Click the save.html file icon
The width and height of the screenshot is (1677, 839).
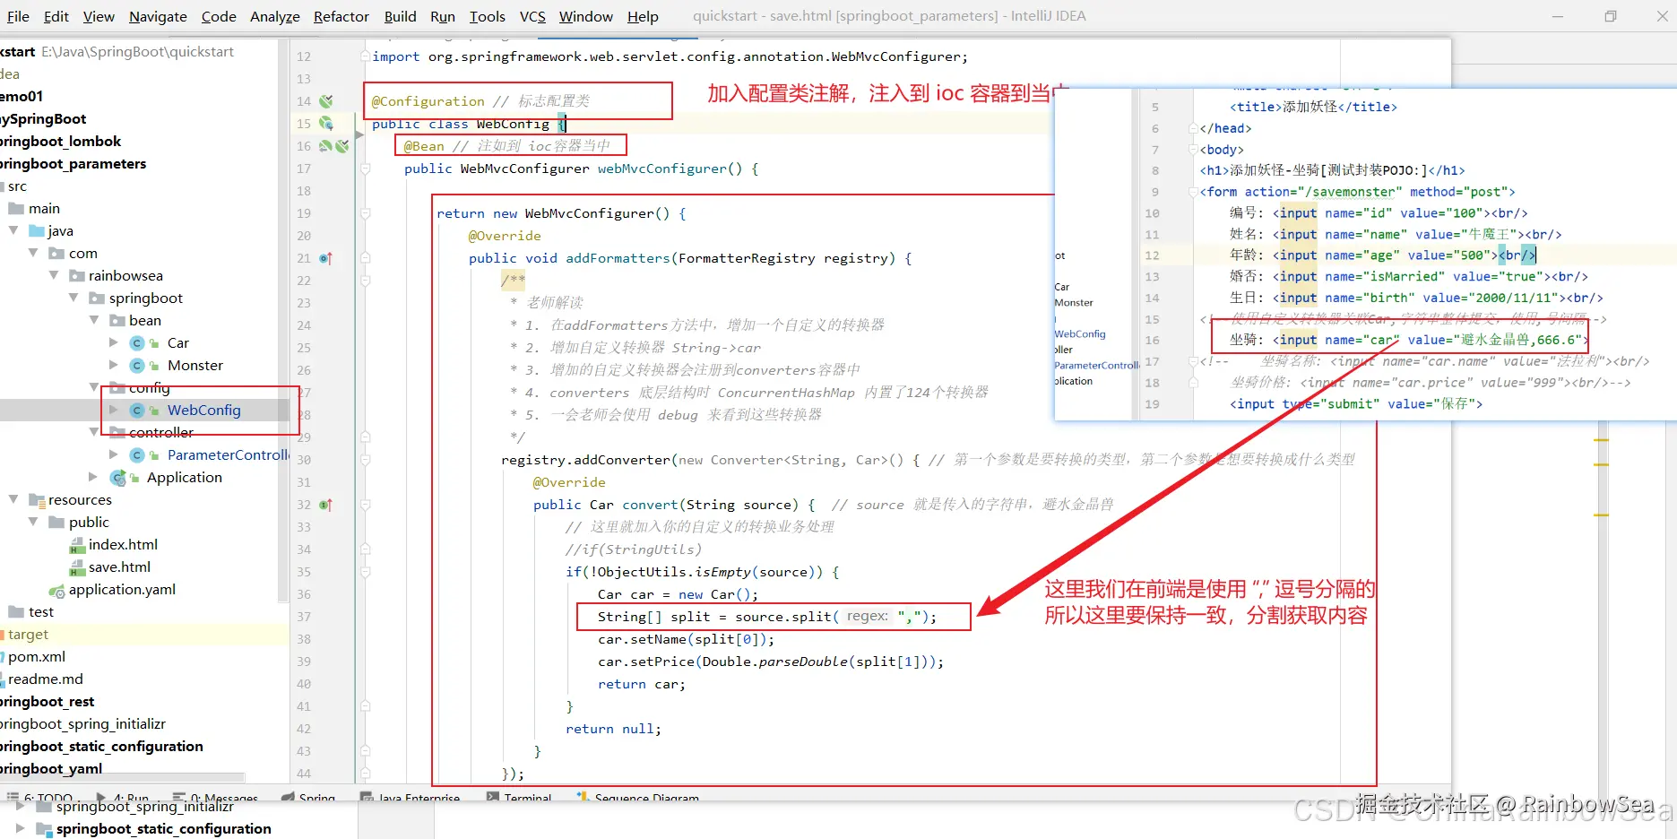point(77,567)
